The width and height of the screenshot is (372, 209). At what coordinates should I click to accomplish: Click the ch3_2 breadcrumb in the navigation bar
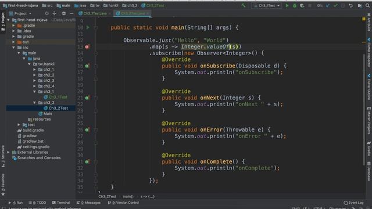pyautogui.click(x=130, y=5)
